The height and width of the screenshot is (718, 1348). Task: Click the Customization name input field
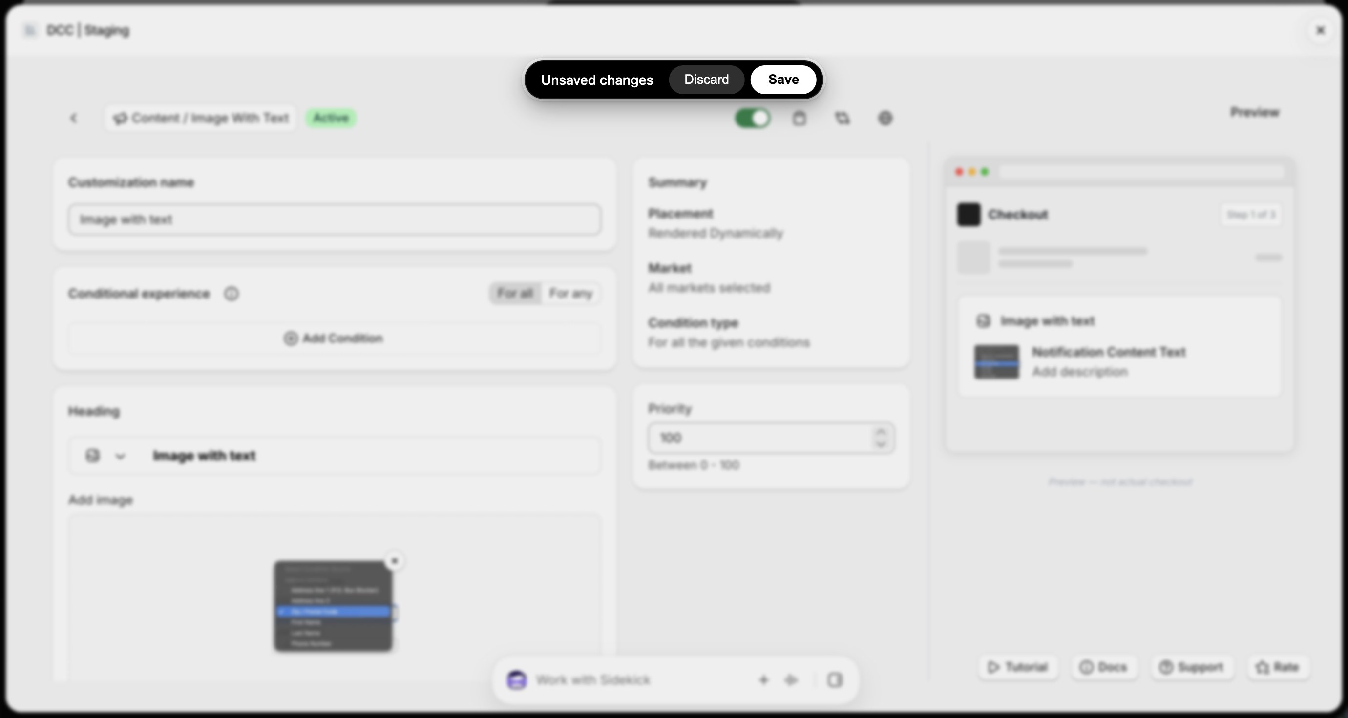[335, 219]
